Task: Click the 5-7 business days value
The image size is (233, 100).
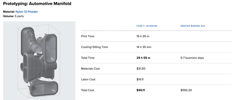Action: [192, 58]
